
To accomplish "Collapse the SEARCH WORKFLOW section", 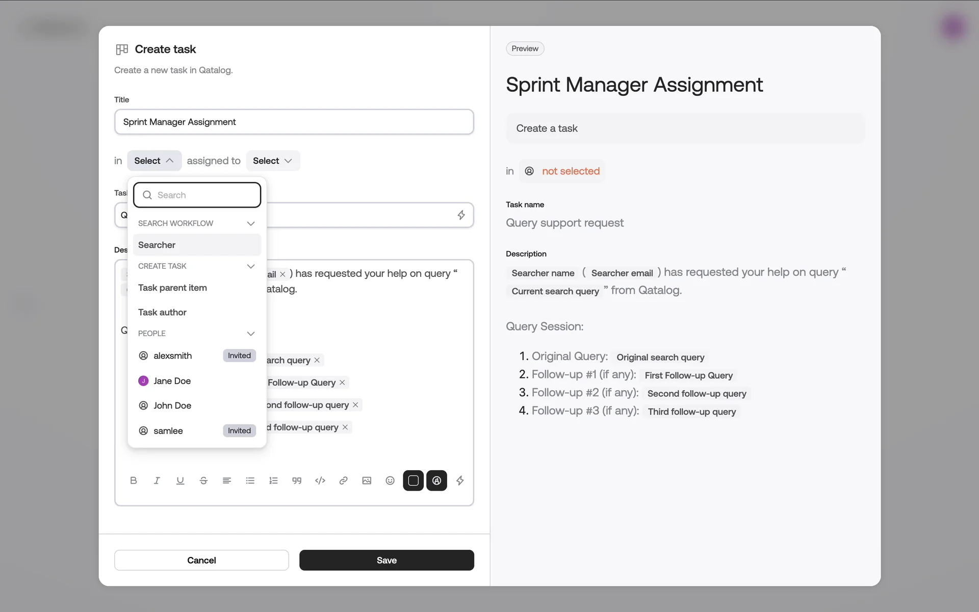I will [x=250, y=223].
